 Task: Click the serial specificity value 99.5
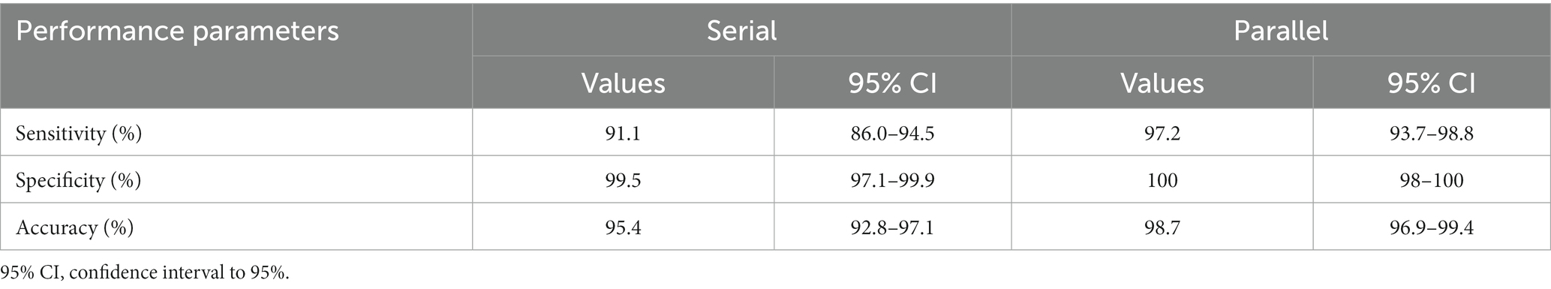[x=623, y=180]
